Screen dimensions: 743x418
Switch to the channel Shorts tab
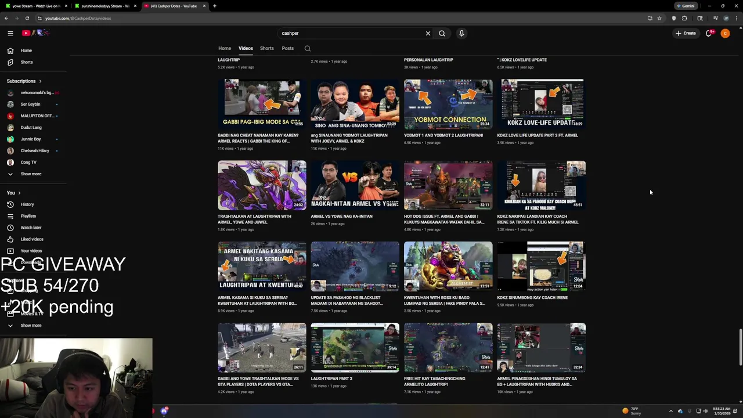pos(266,48)
